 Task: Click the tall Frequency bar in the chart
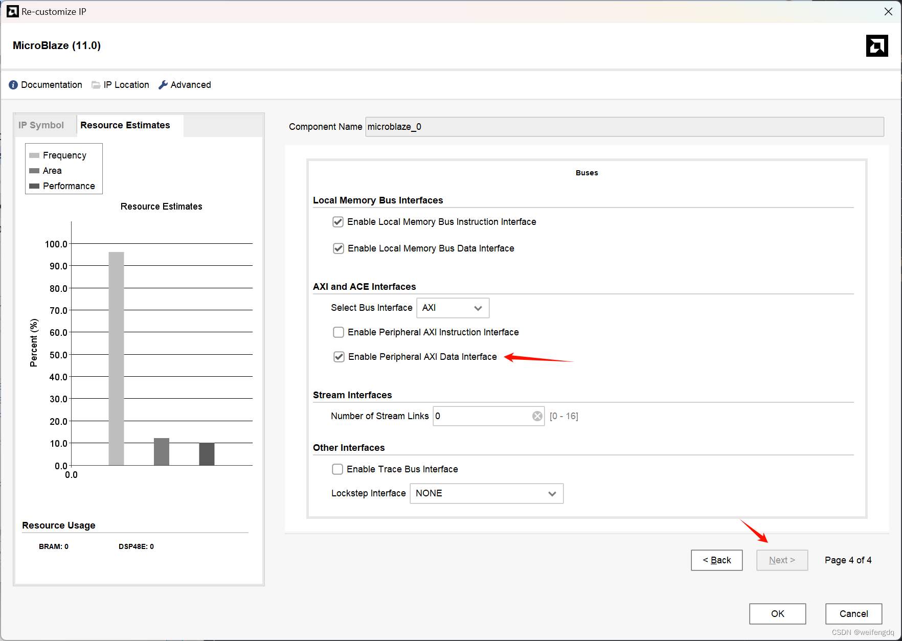116,358
